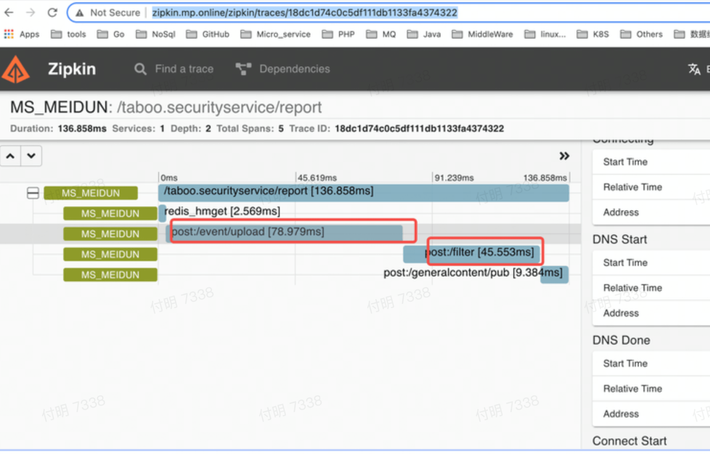Click Start Time under DNS Done
This screenshot has width=710, height=454.
click(x=625, y=364)
